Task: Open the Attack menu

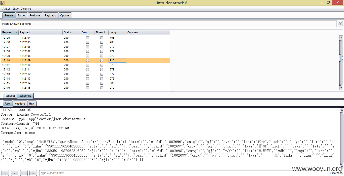Action: (7, 9)
